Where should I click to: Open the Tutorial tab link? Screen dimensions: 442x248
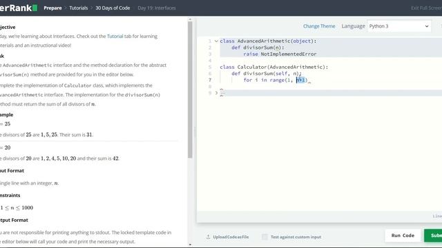tap(115, 36)
